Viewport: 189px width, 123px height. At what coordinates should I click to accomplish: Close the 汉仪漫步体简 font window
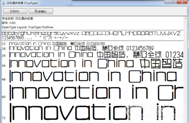(x=182, y=2)
